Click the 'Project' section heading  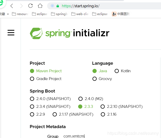coord(37,63)
